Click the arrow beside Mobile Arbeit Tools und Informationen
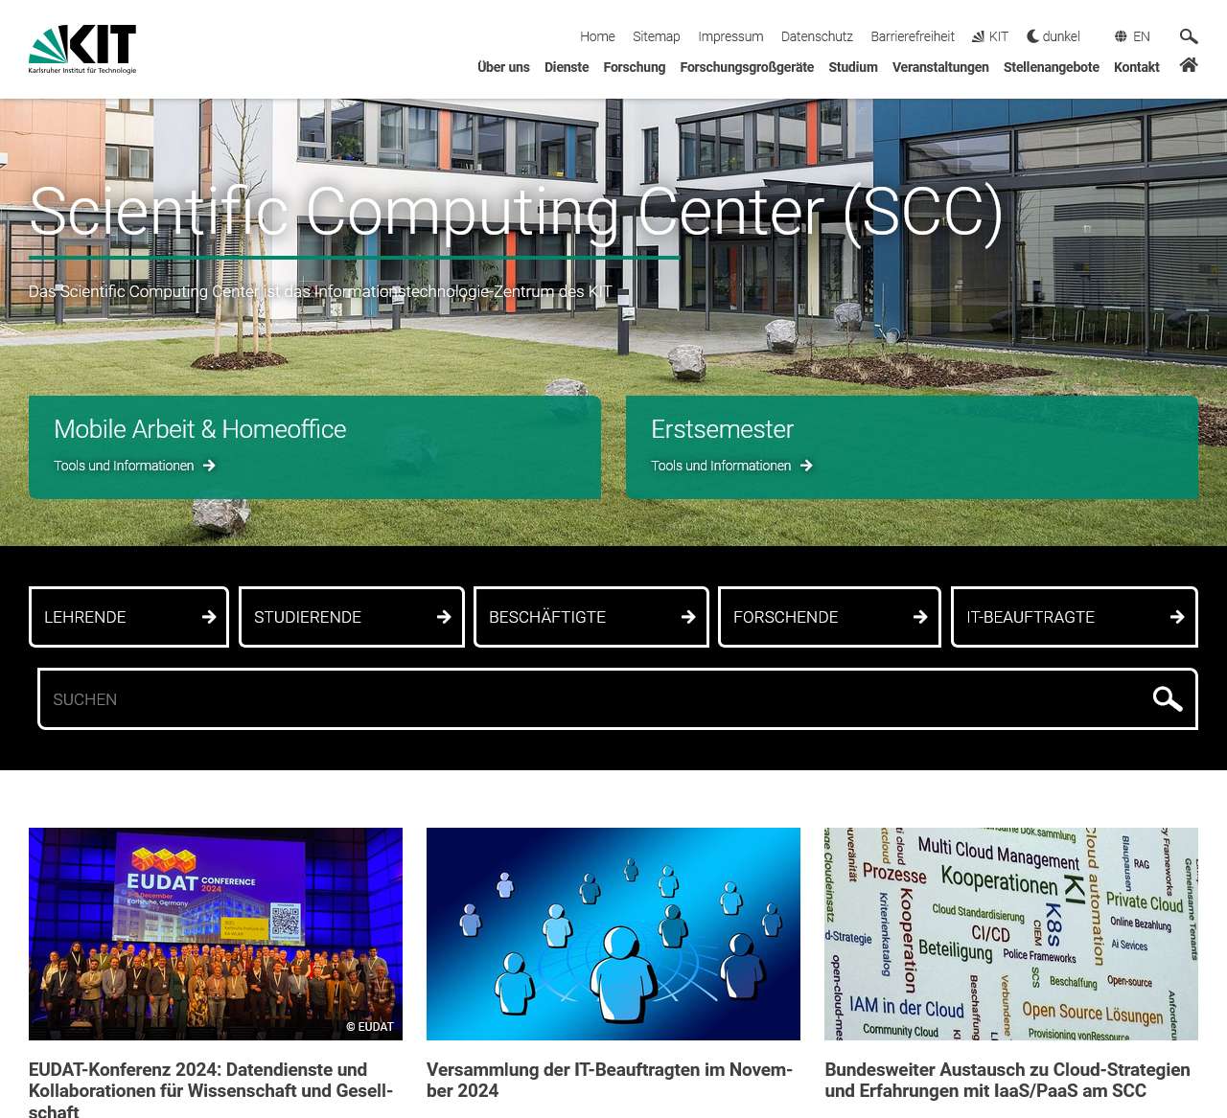1227x1118 pixels. tap(209, 466)
